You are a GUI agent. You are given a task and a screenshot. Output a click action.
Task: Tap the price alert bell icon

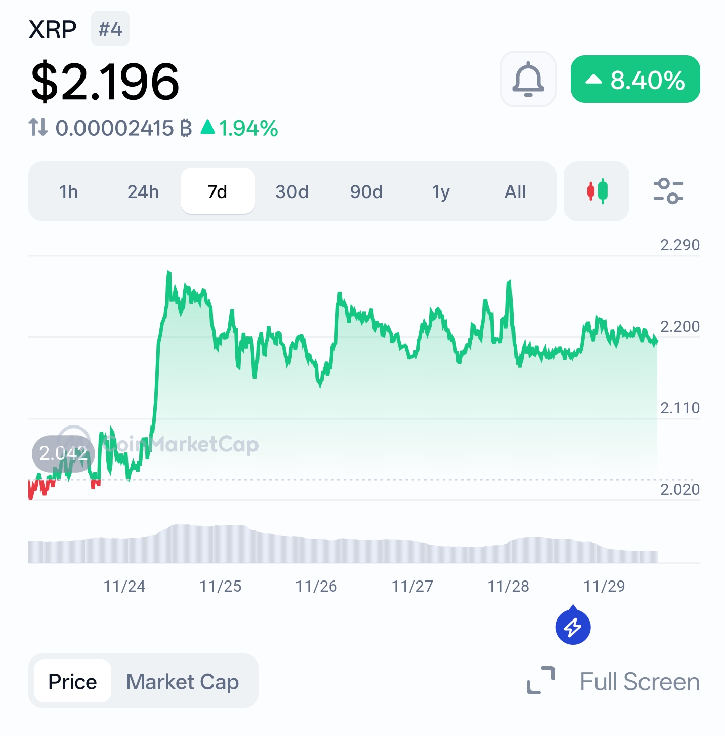(x=528, y=79)
